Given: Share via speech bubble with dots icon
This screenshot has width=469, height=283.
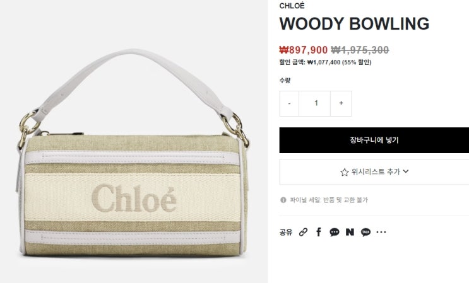Looking at the screenshot, I should pos(335,232).
